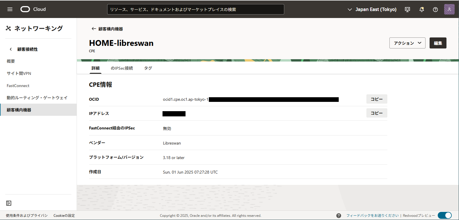Click the Libreswan vendor value
The width and height of the screenshot is (459, 220).
pyautogui.click(x=172, y=143)
